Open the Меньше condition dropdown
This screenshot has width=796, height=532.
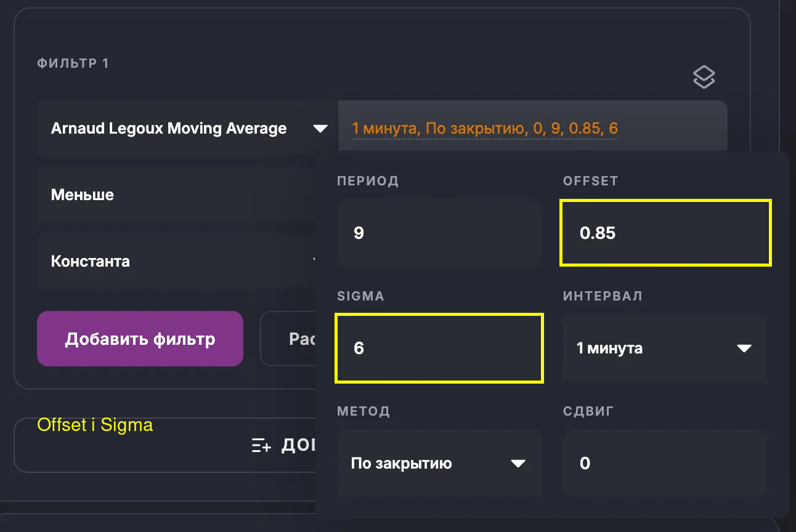pyautogui.click(x=176, y=195)
